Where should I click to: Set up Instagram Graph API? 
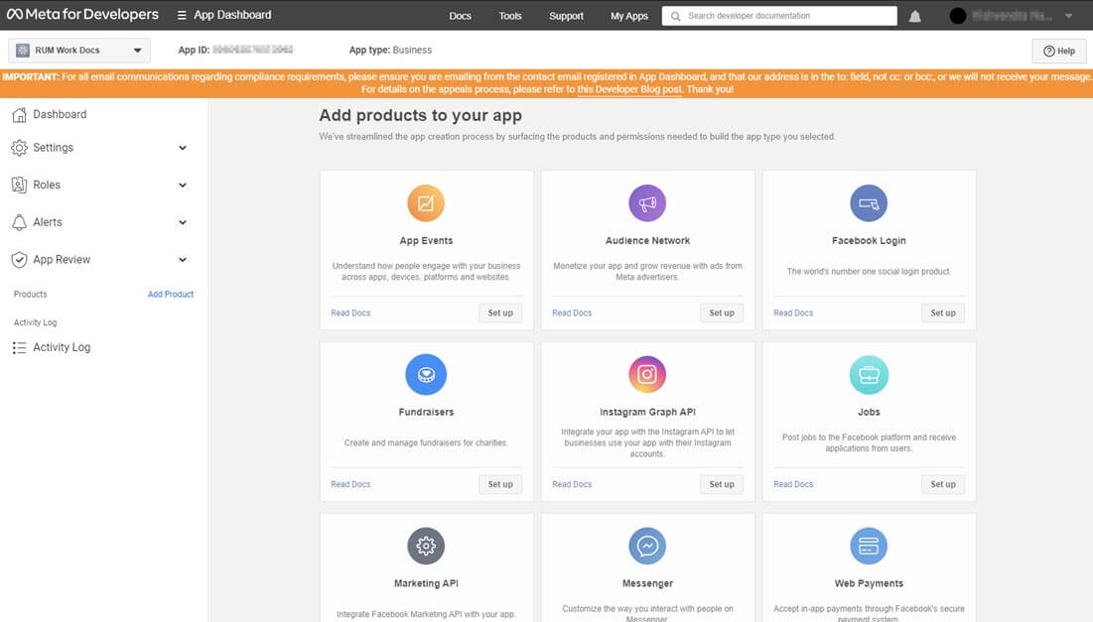click(722, 484)
